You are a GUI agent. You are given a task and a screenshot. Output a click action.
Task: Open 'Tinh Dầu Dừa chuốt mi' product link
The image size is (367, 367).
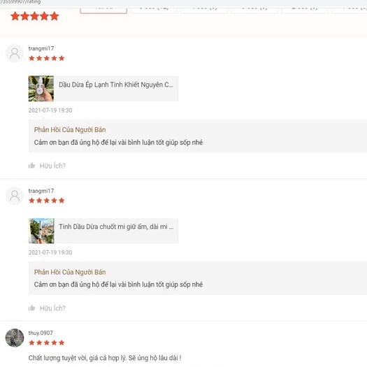click(x=116, y=226)
